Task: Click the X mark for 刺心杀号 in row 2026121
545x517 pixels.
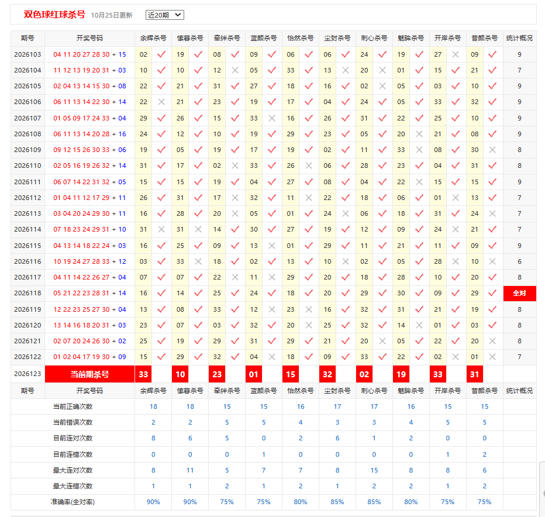Action: point(382,341)
